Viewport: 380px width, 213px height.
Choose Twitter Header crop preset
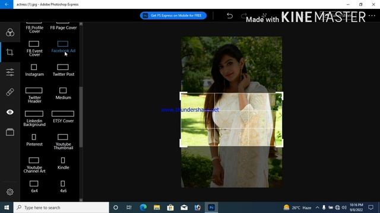34,95
